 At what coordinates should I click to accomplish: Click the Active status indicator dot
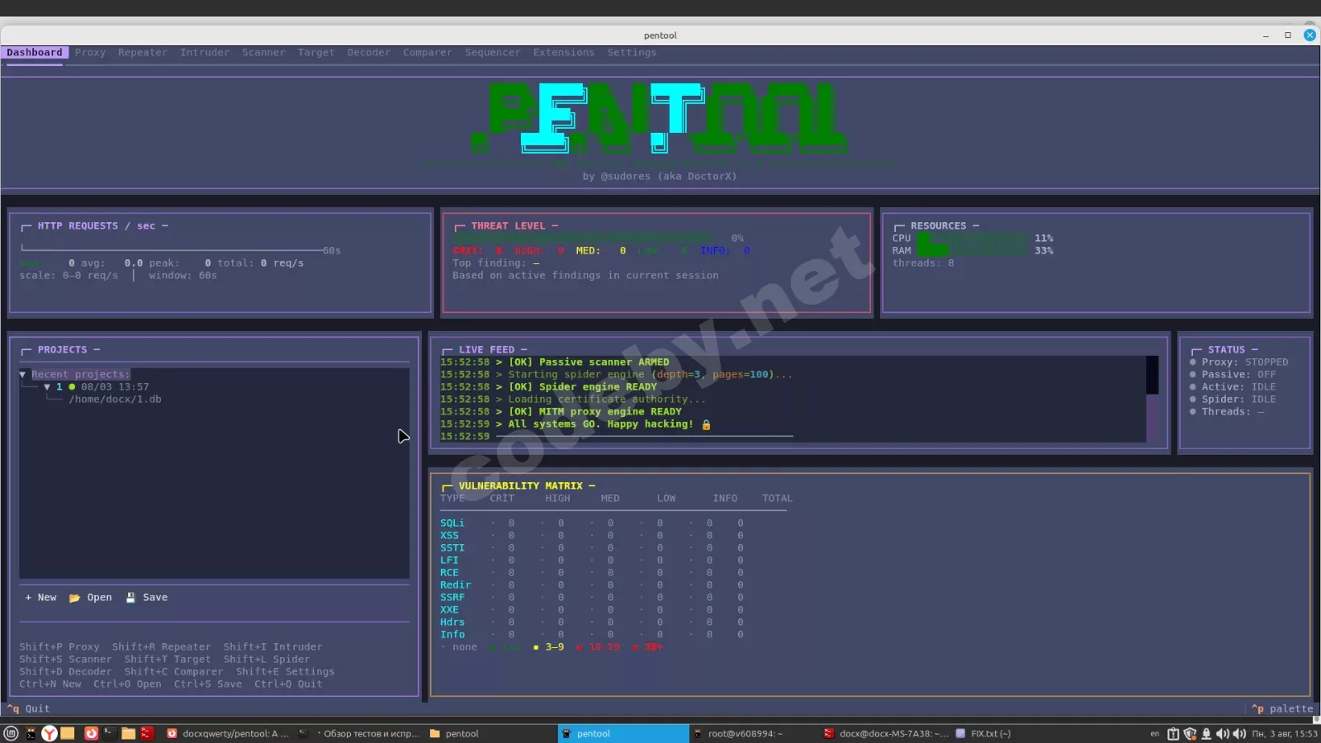(1193, 387)
